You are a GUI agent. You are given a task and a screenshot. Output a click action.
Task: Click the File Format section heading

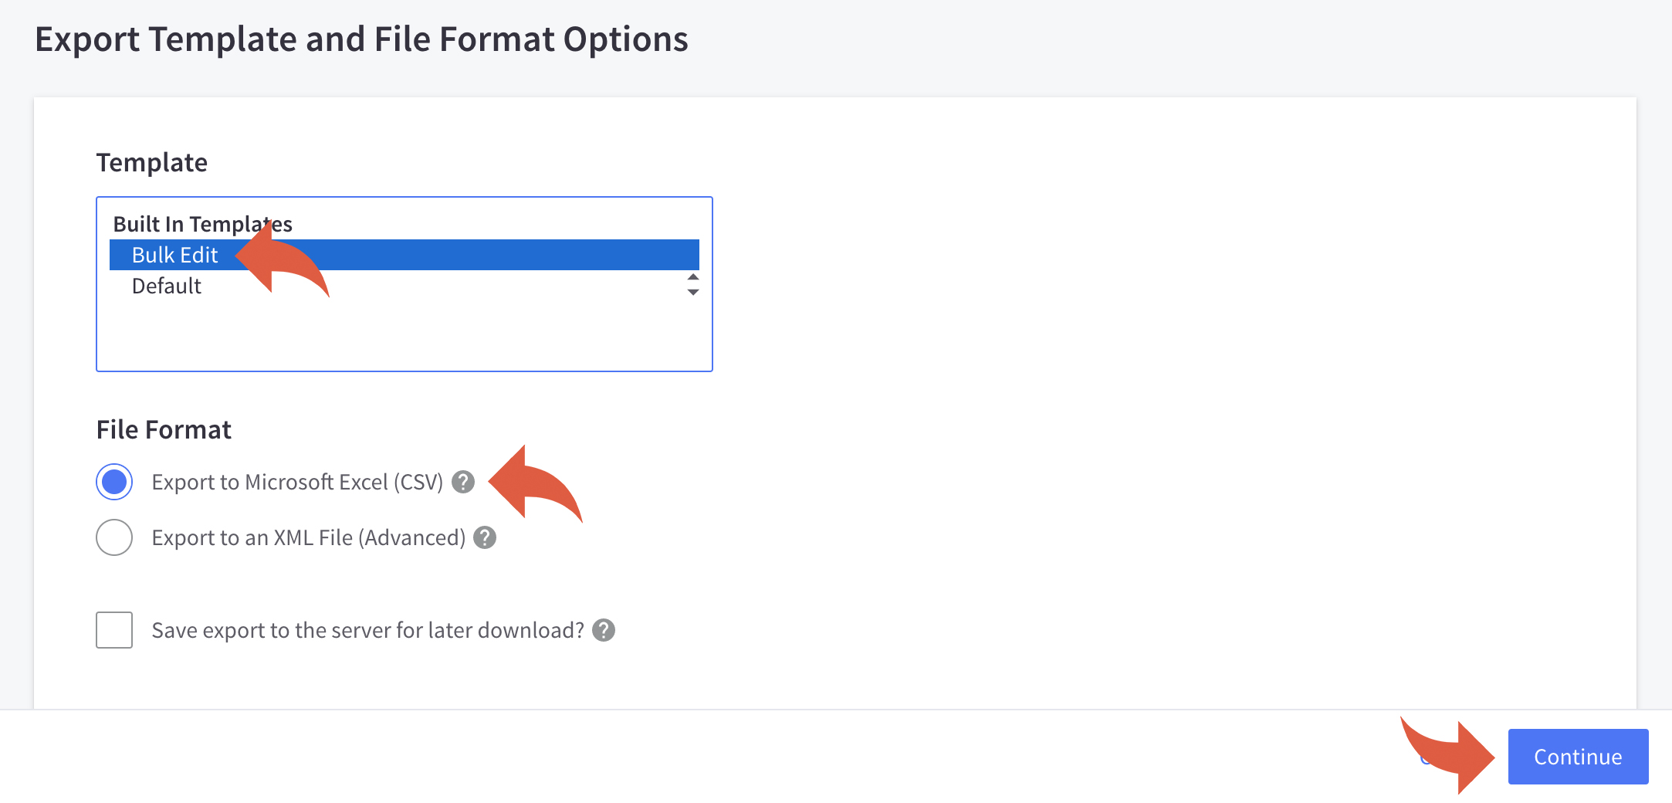click(164, 429)
